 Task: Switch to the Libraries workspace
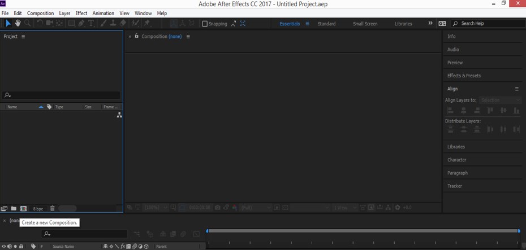(x=403, y=24)
